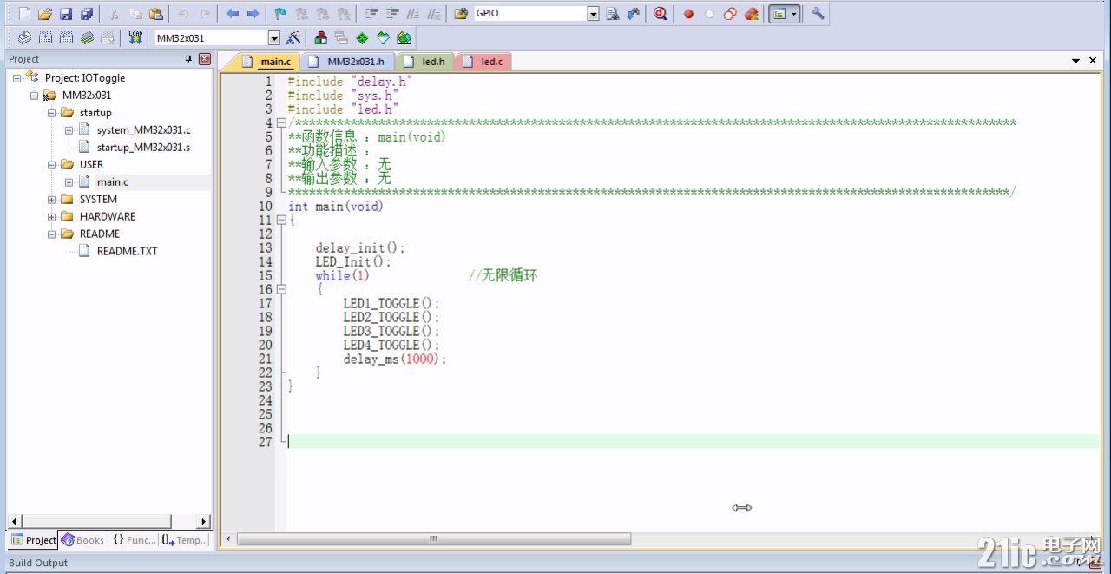
Task: Collapse the startup folder in project tree
Action: pyautogui.click(x=51, y=113)
